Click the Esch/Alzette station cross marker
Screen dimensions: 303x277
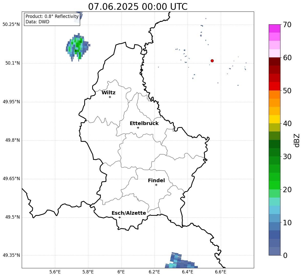[120, 217]
